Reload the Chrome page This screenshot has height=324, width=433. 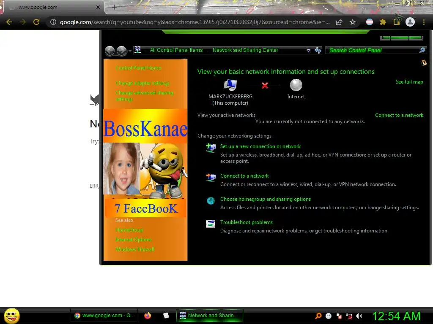click(36, 22)
